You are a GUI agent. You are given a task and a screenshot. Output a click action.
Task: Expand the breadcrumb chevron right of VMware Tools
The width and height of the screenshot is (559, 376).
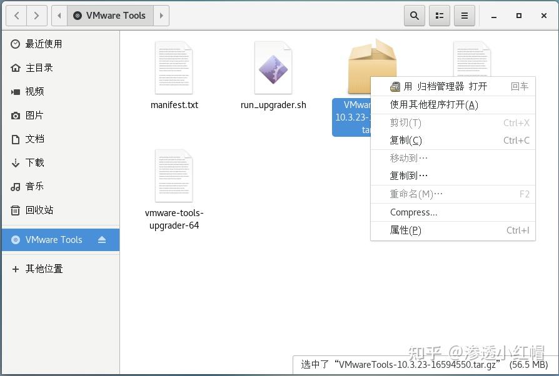(x=161, y=15)
